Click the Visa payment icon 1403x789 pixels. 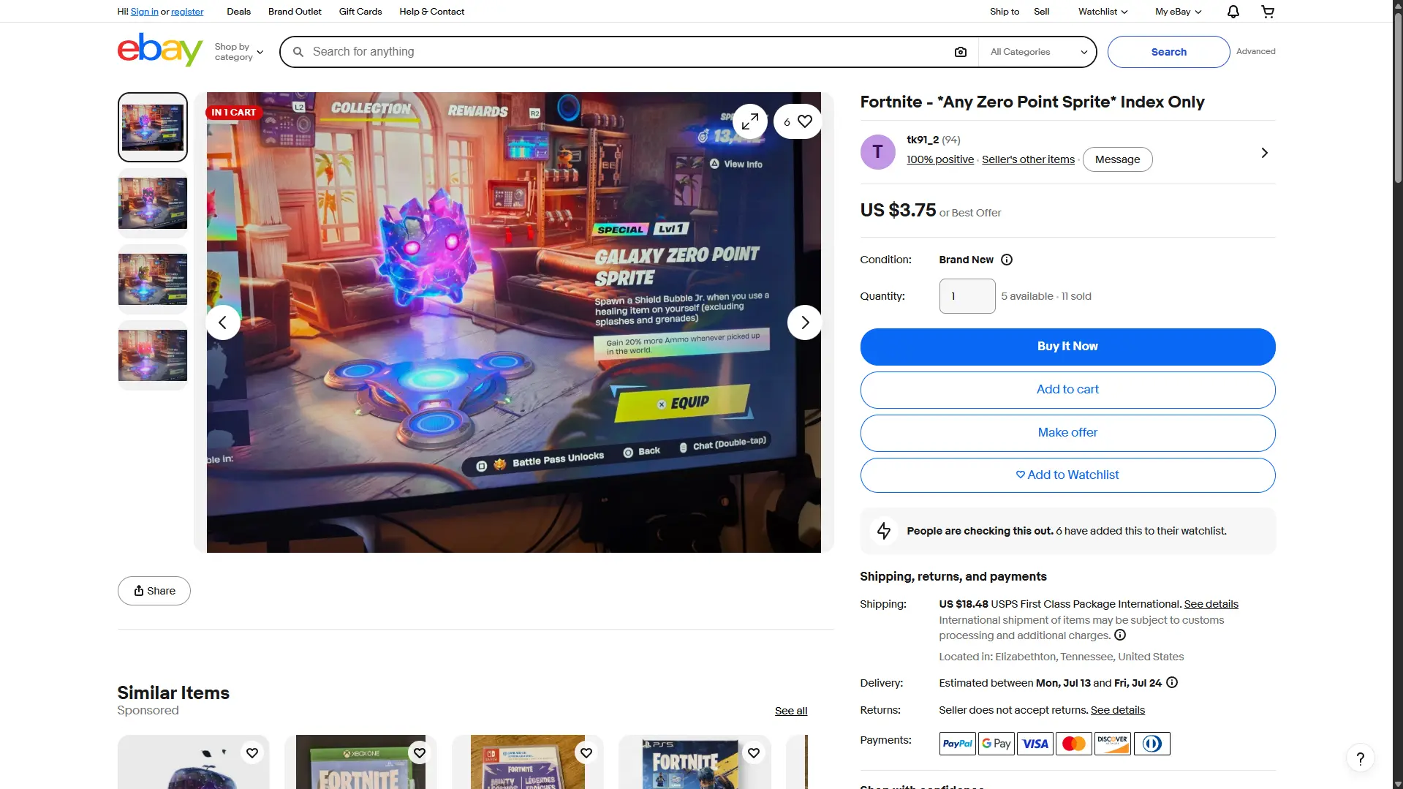(x=1035, y=744)
